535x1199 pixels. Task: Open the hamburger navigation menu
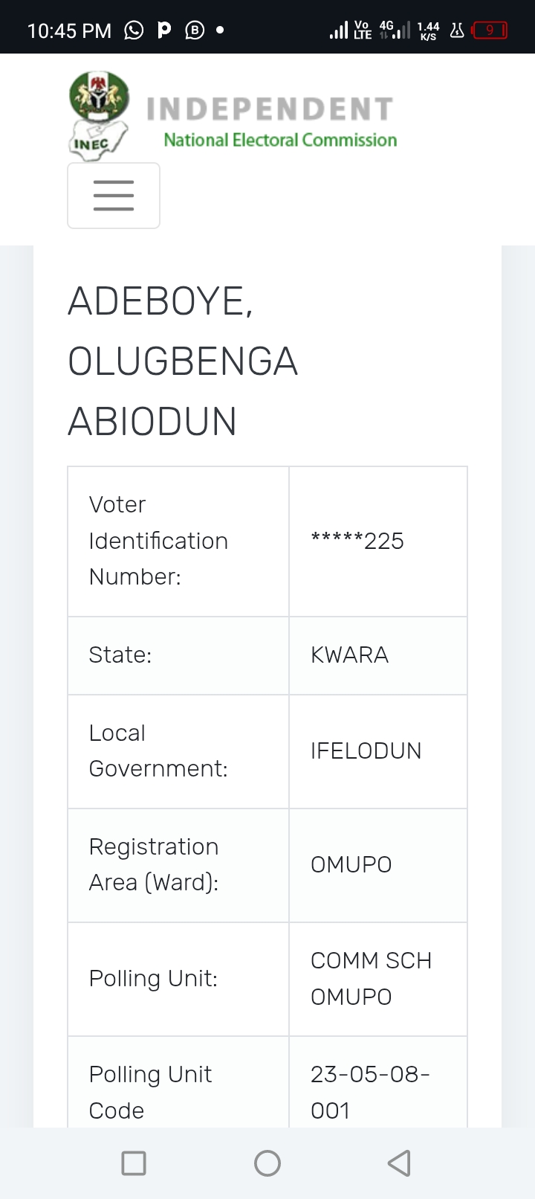[114, 196]
